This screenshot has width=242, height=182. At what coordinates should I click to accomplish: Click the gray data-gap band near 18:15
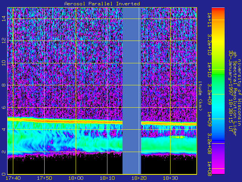132,91
